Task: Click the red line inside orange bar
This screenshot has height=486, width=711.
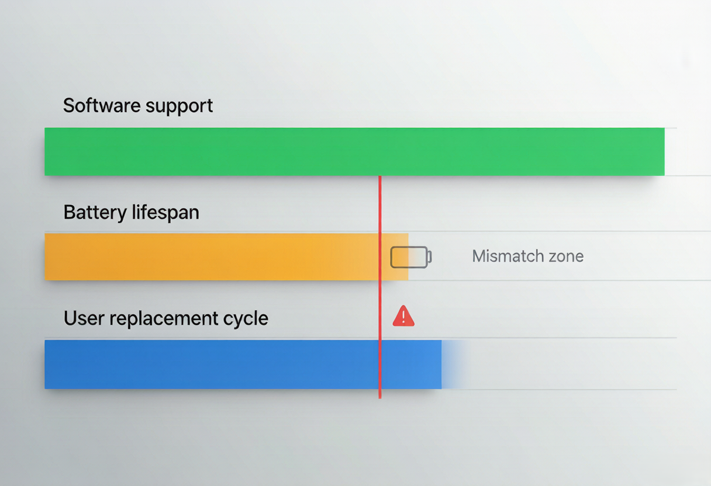Action: (380, 257)
